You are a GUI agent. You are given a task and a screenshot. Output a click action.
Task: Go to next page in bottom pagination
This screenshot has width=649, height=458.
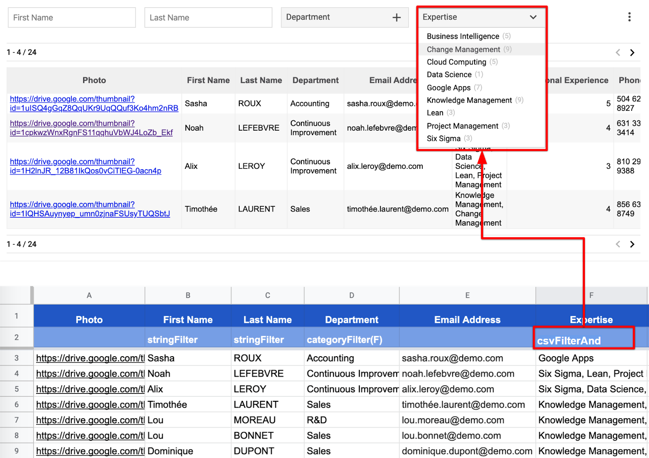(x=632, y=244)
